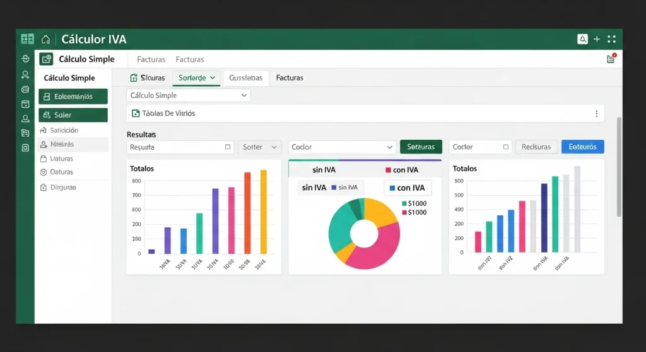Click the green Seteuras button
The height and width of the screenshot is (352, 646).
point(421,147)
